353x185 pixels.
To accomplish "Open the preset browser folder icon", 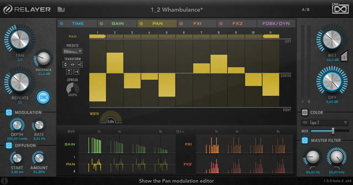I will [61, 10].
